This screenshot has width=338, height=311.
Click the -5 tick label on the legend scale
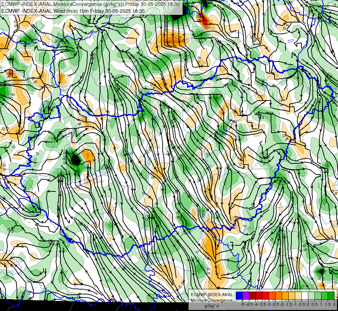[x=242, y=304]
